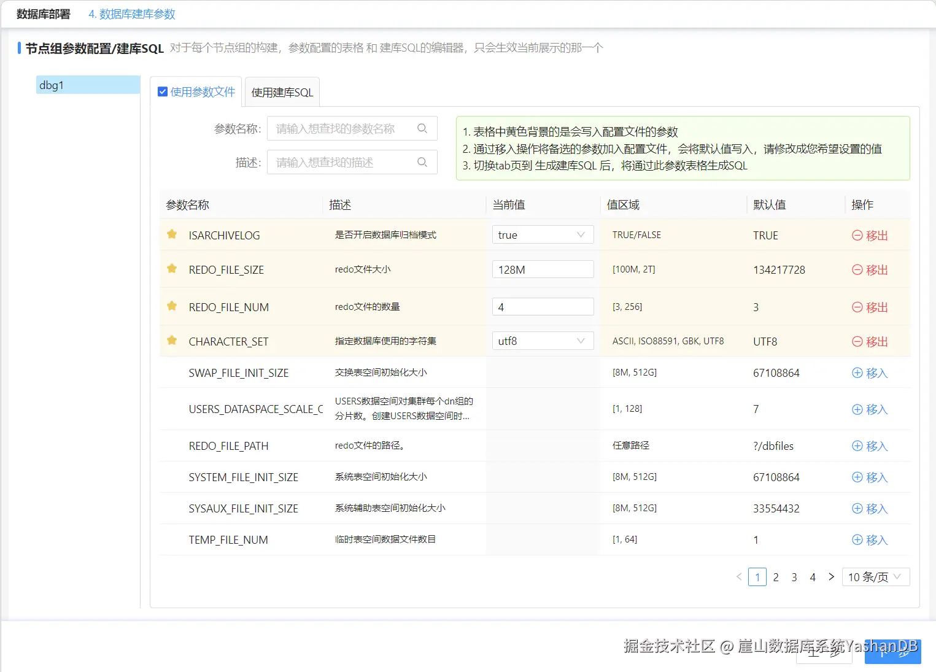Click 值区域 column header
Screen dimensions: 936x672
[623, 205]
